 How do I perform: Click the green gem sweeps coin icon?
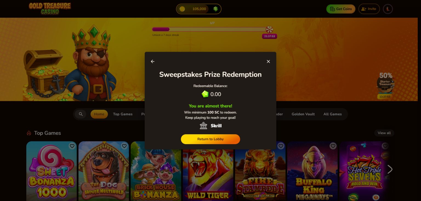tap(216, 9)
